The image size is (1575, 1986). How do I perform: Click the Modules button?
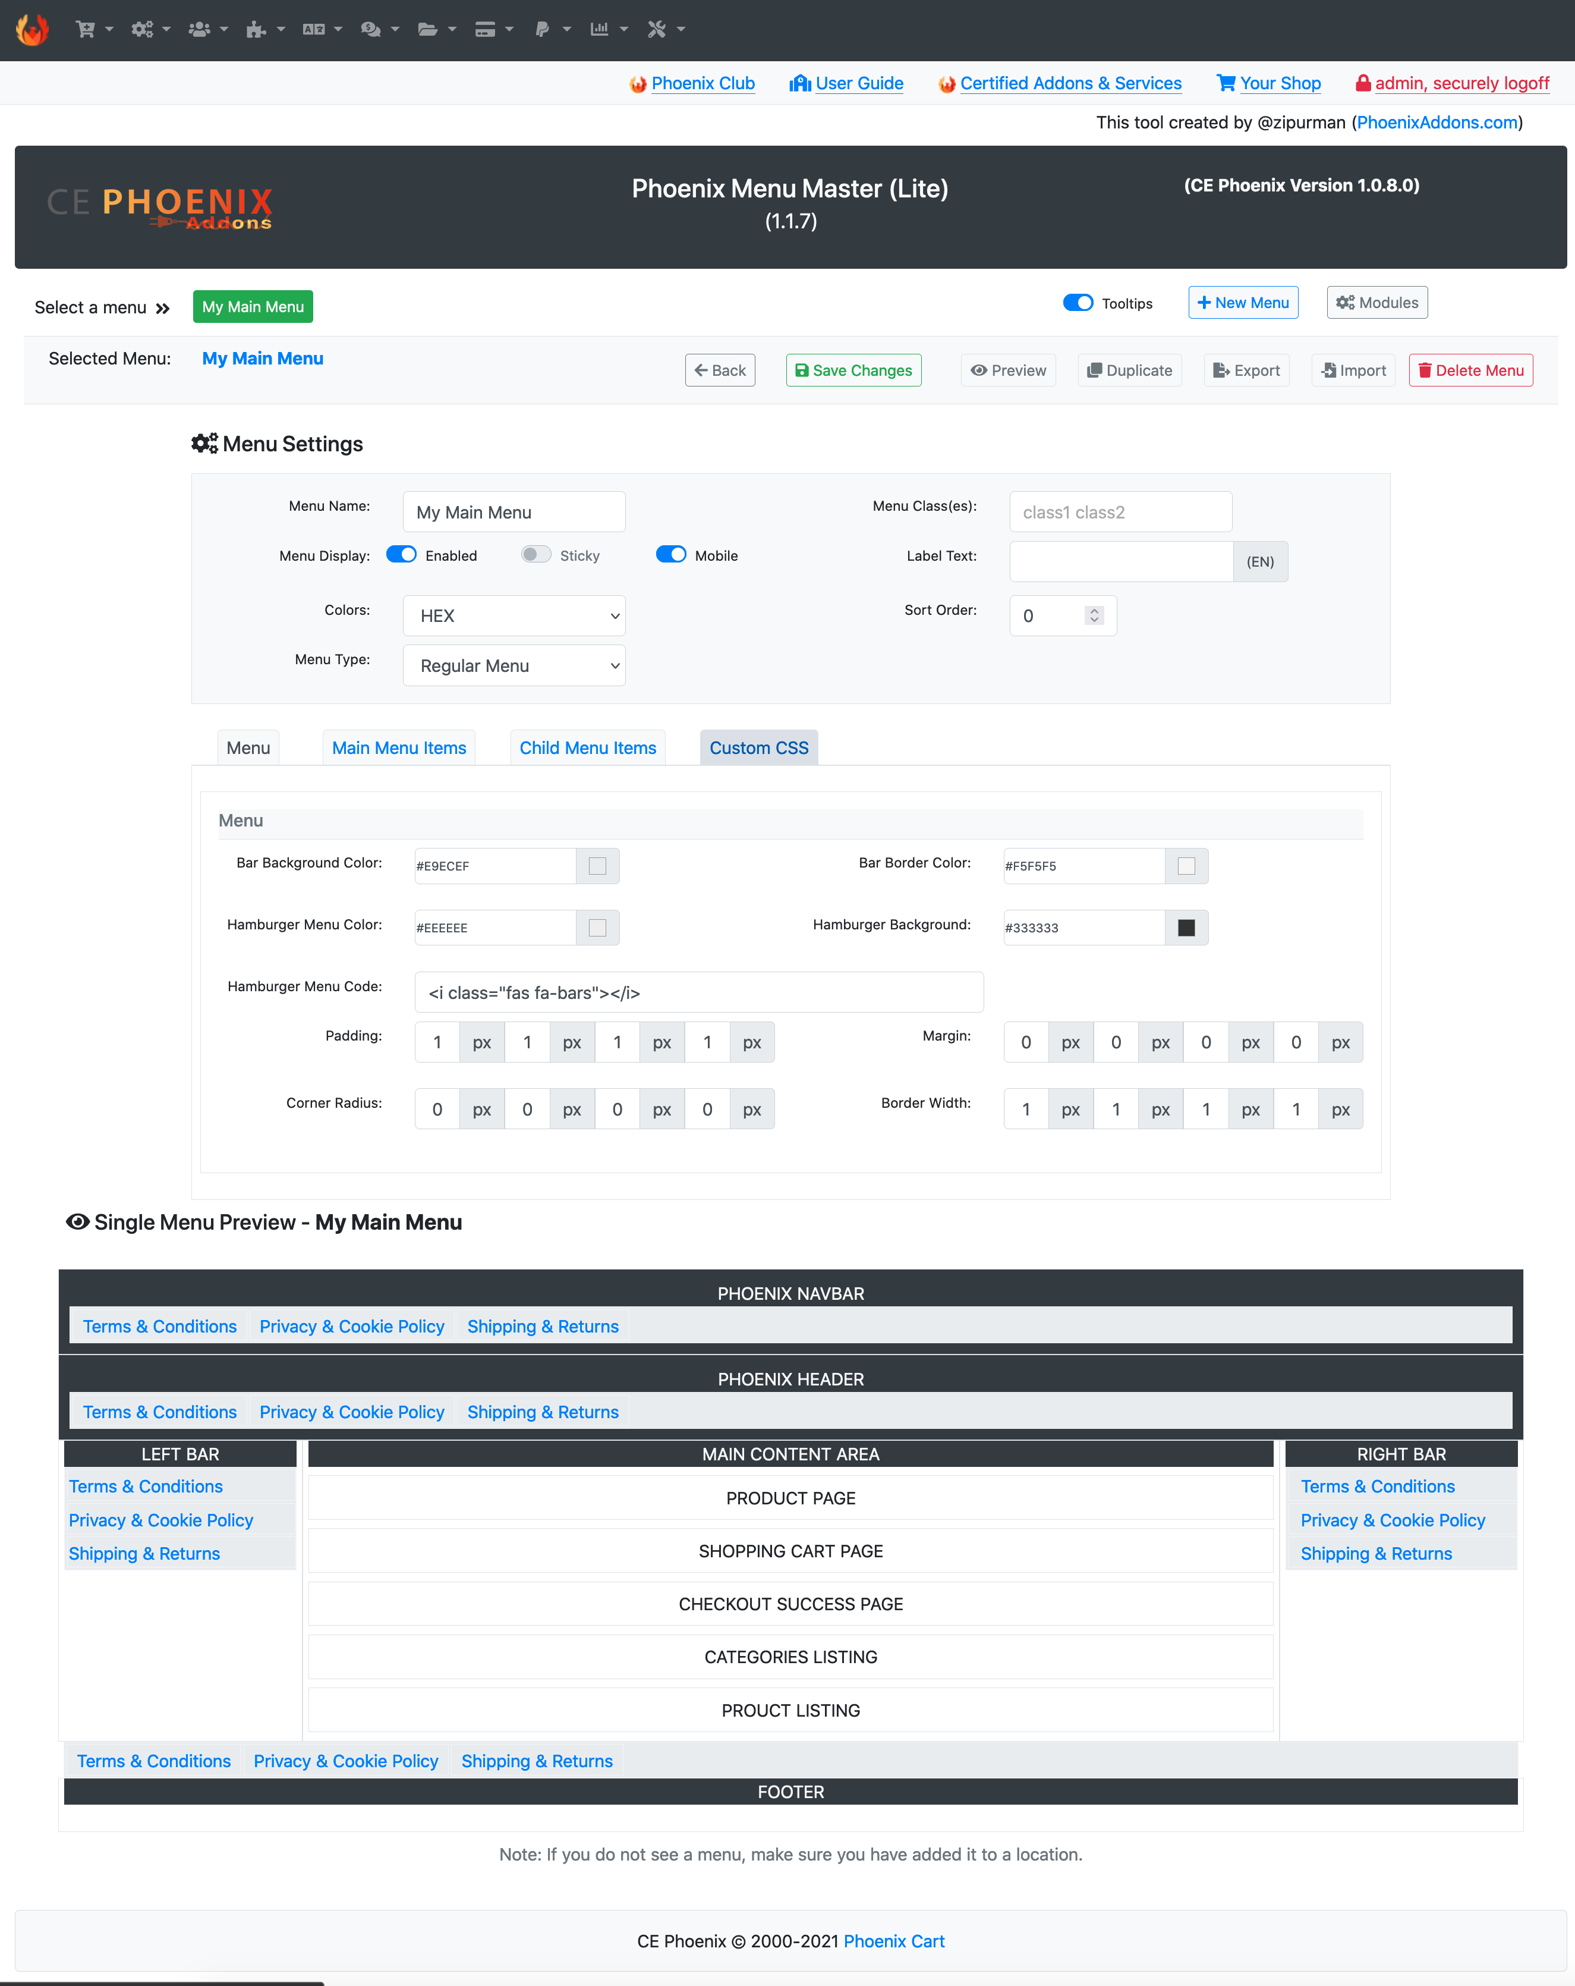[1377, 302]
